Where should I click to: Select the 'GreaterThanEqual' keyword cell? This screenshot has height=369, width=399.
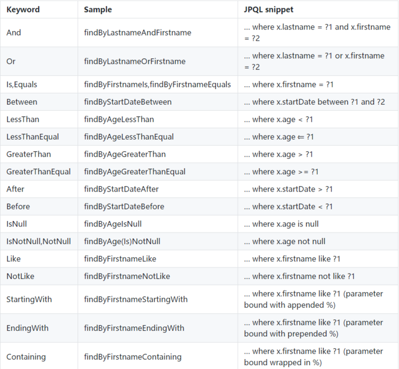(39, 172)
